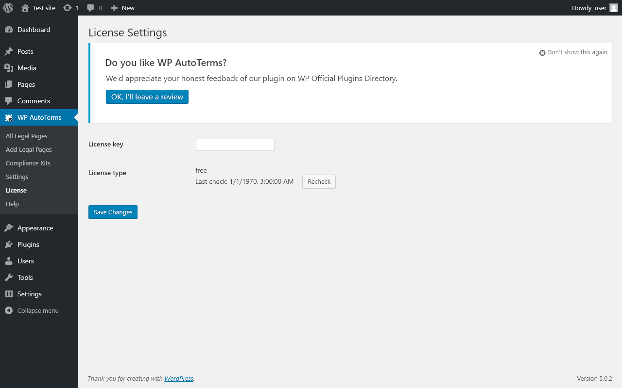Click the Save Changes button

pos(113,212)
